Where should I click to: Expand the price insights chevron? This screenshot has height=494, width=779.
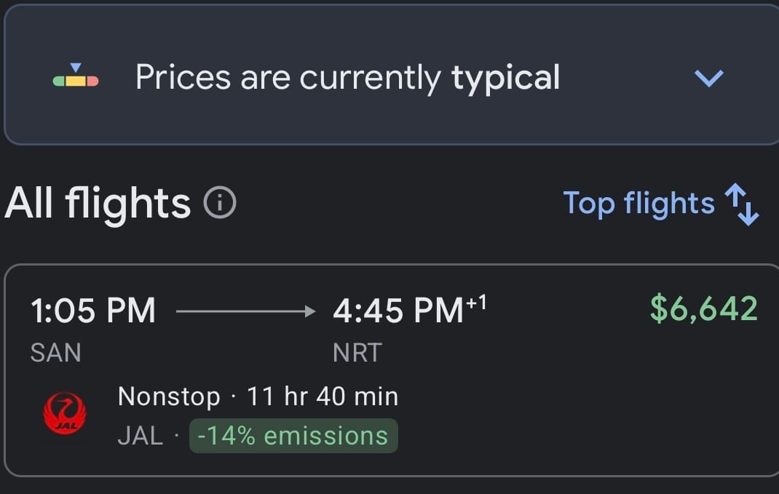tap(708, 79)
